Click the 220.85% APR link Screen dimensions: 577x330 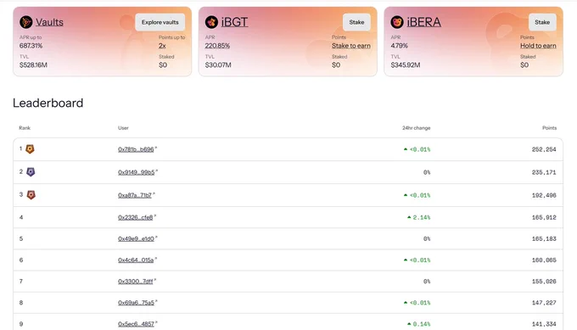point(217,46)
